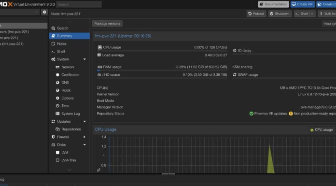Click the Updates refresh icon

click(54, 121)
